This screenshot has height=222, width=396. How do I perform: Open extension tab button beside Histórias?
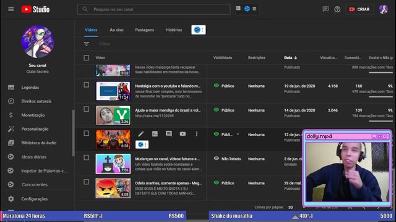[199, 30]
